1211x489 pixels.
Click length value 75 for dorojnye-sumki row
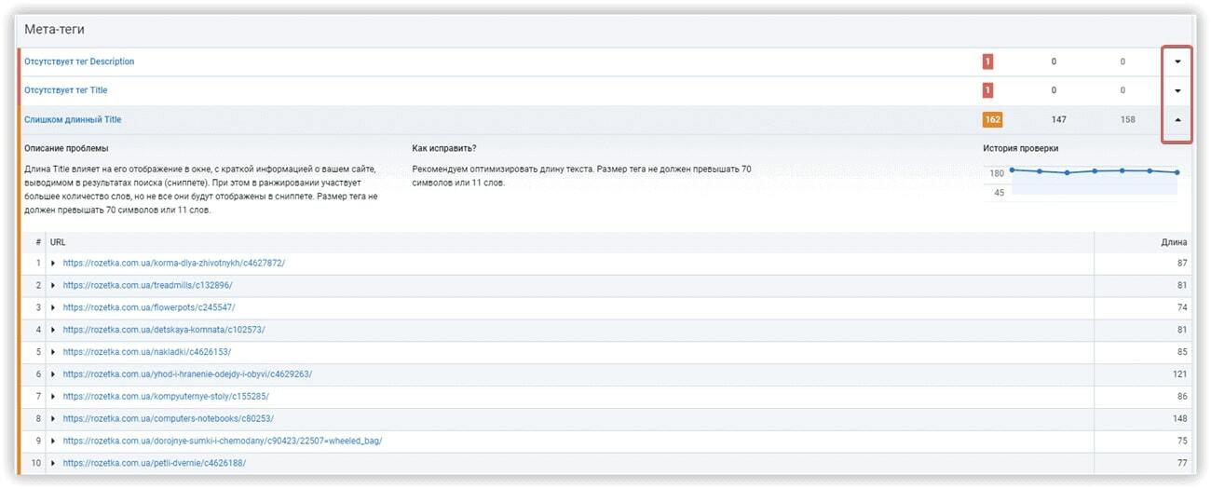tap(1182, 441)
